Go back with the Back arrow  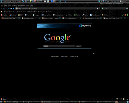[1, 8]
